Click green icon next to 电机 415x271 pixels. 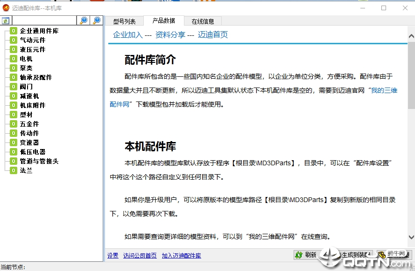tap(14, 59)
